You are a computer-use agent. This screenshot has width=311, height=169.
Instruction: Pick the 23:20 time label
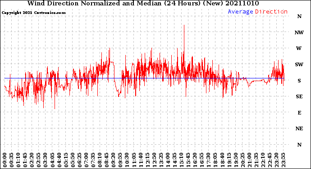tap(276, 160)
